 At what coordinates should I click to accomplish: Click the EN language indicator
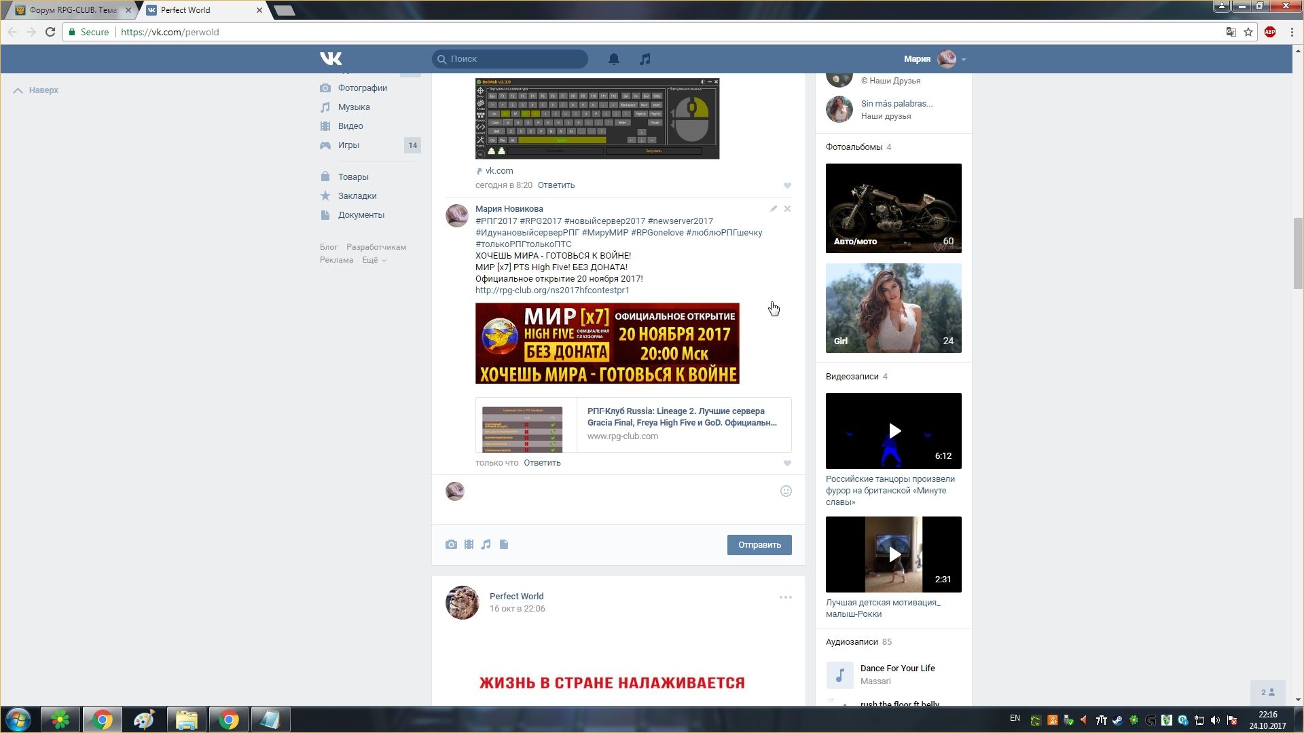pos(1015,718)
